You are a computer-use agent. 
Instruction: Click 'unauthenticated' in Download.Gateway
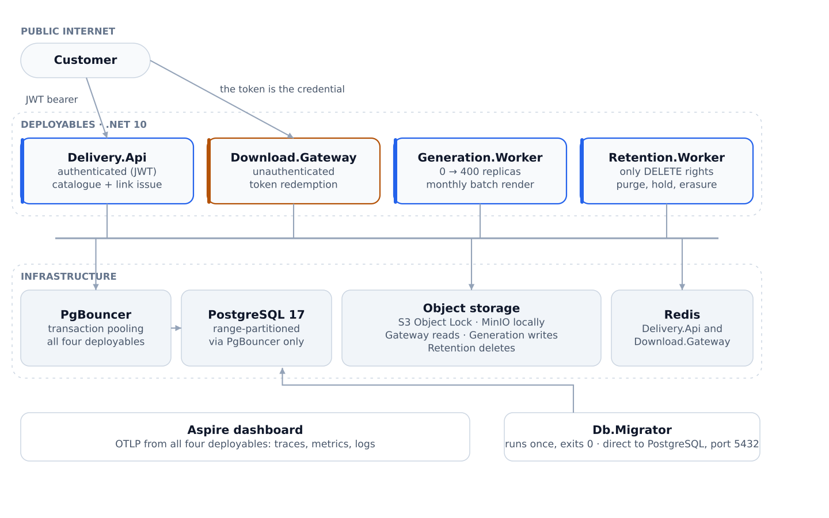click(x=294, y=172)
